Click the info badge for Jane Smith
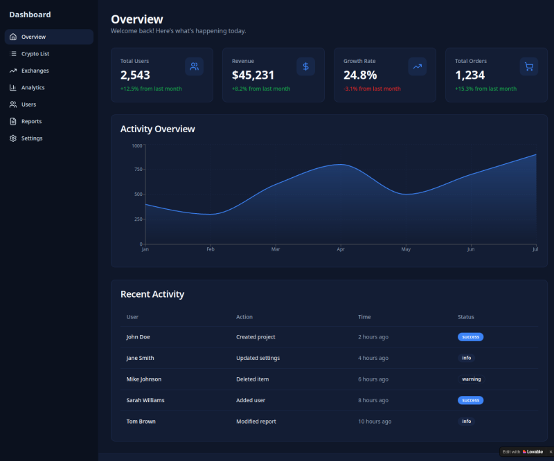 tap(466, 358)
